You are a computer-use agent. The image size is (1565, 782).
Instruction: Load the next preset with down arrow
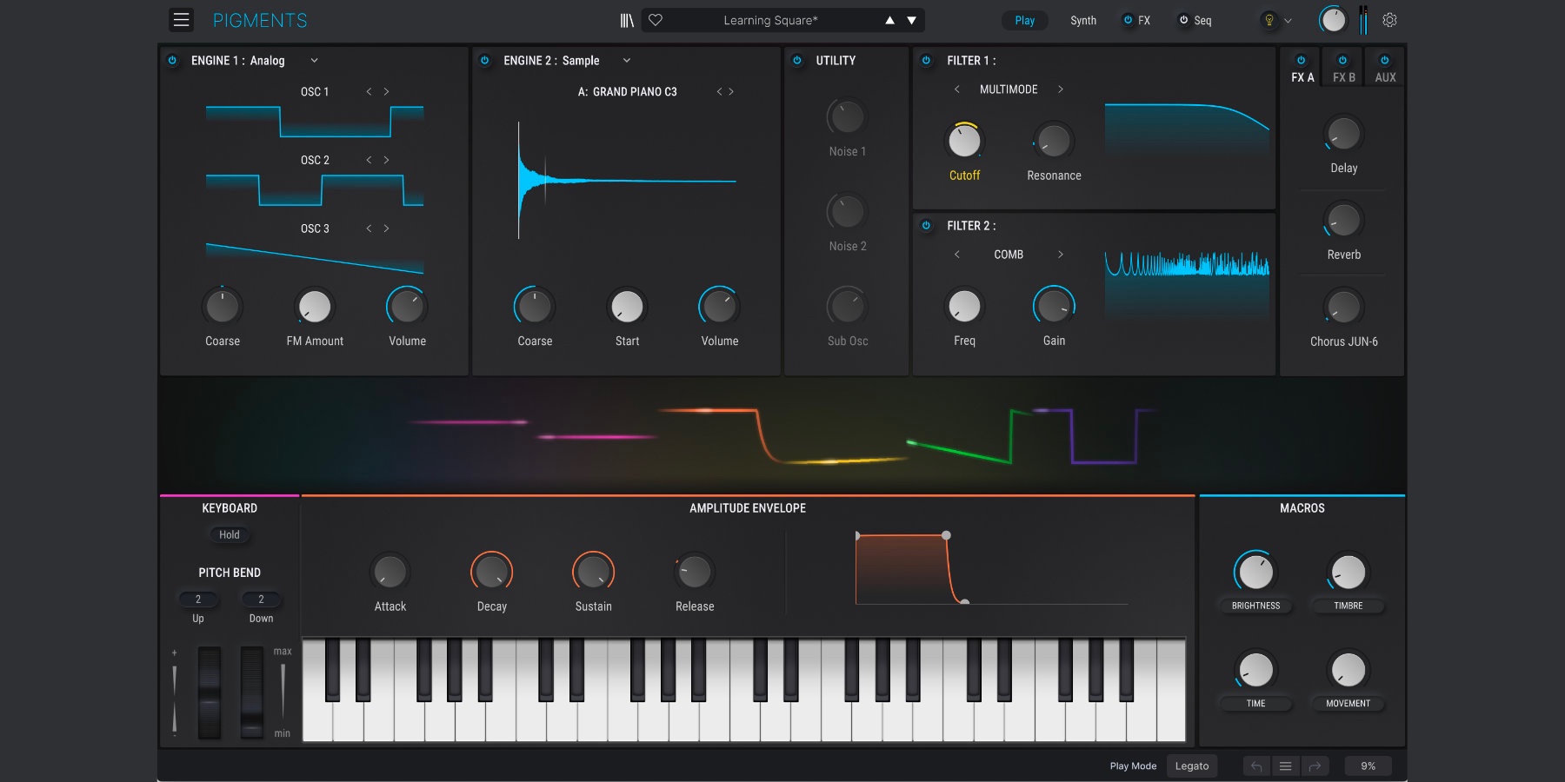pyautogui.click(x=911, y=20)
